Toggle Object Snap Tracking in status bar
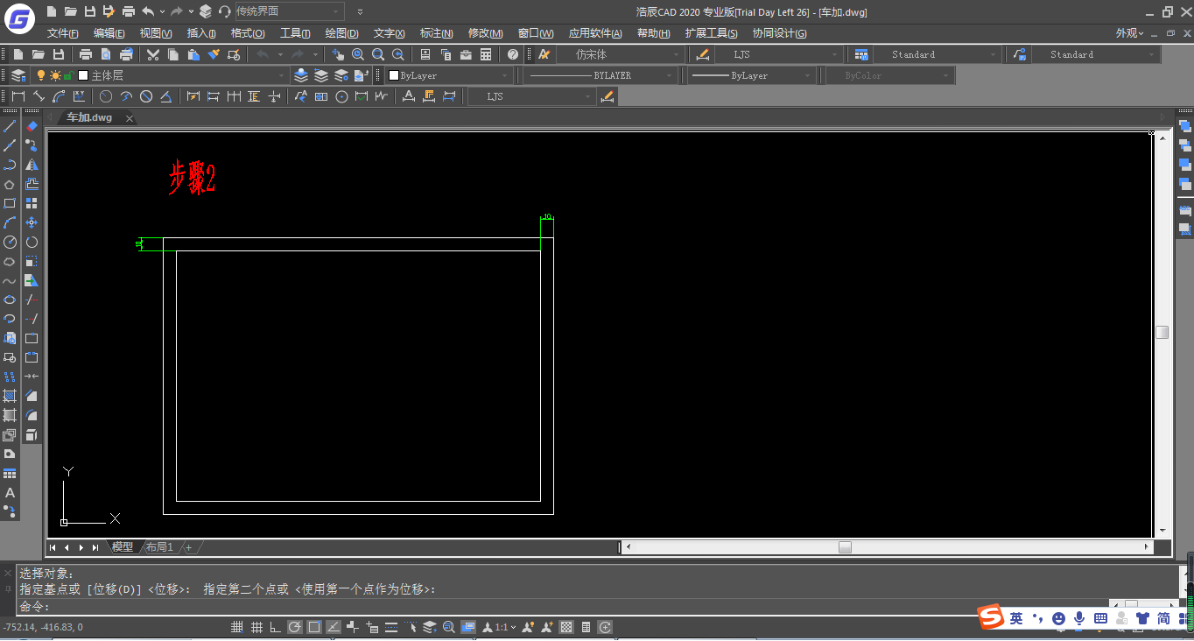 click(334, 627)
